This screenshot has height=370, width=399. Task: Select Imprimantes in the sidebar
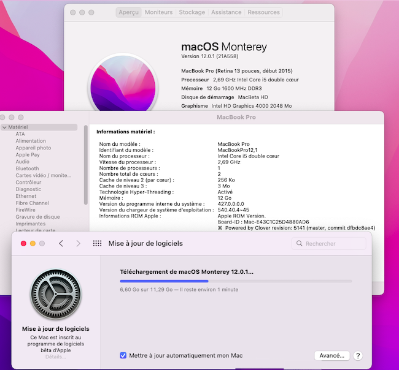click(31, 224)
